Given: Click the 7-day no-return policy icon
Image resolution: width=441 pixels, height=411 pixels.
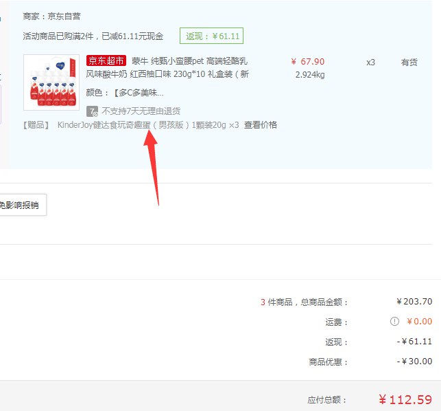Looking at the screenshot, I should [93, 111].
